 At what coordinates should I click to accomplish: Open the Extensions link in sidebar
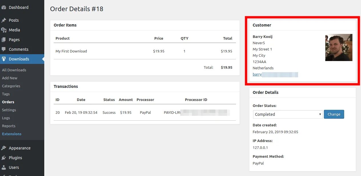[12, 134]
